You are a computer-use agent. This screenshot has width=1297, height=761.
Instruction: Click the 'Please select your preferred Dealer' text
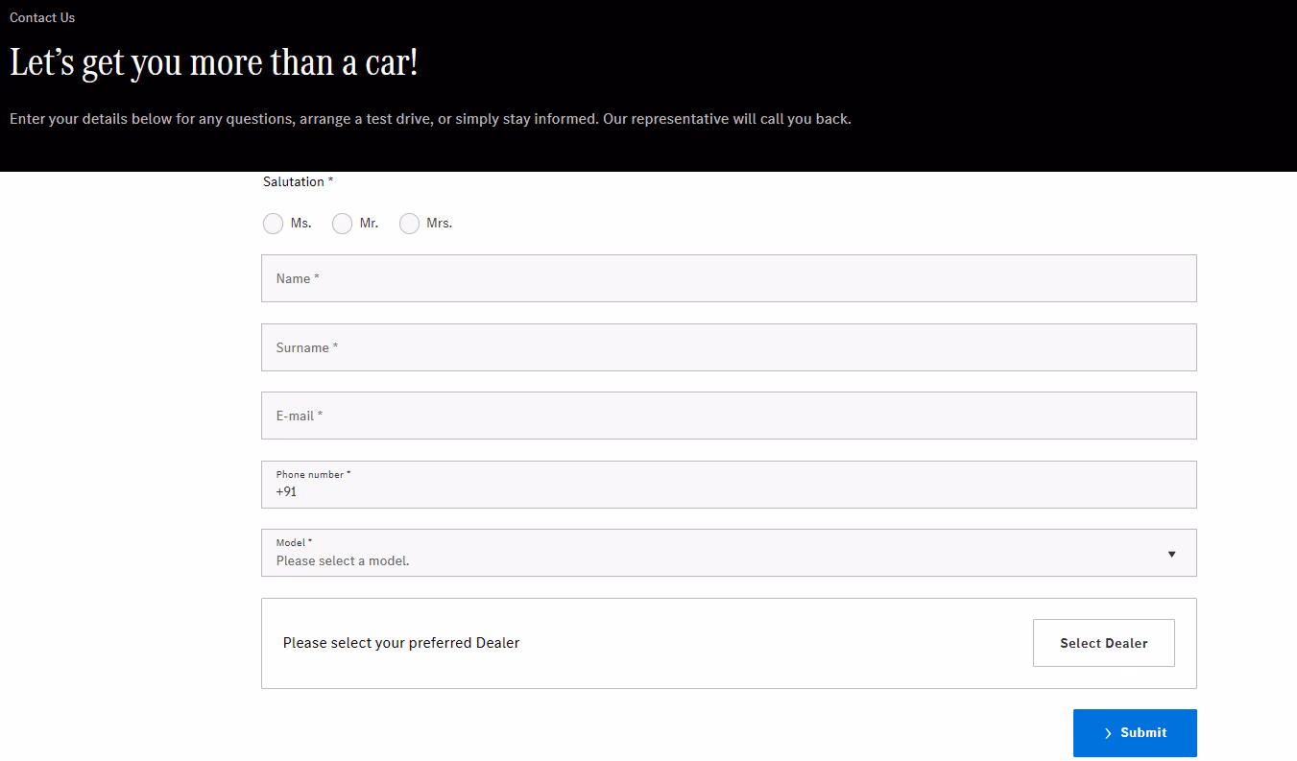tap(401, 643)
